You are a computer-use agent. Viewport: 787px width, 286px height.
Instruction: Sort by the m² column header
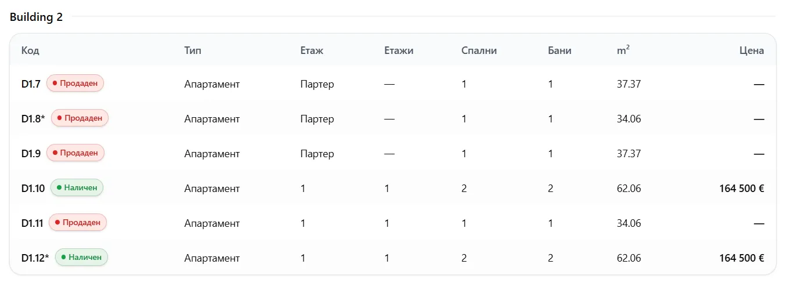click(623, 50)
